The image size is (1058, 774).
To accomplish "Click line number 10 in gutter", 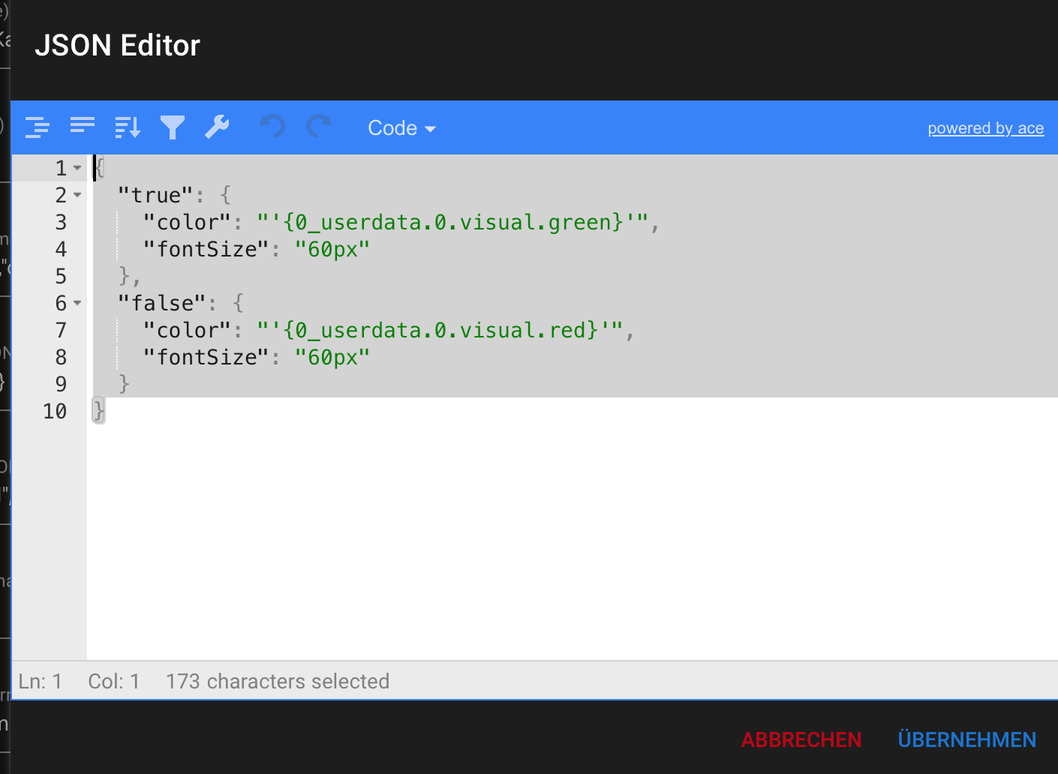I will [x=55, y=411].
